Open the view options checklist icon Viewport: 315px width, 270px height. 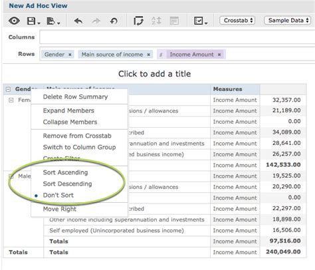point(201,21)
